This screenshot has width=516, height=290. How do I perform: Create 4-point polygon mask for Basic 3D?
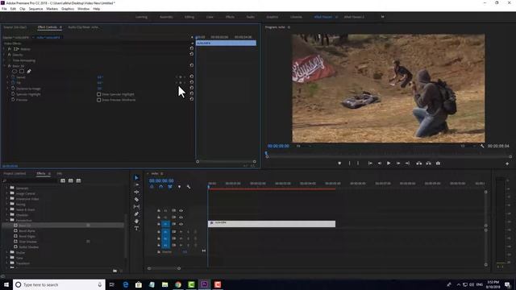tap(22, 71)
